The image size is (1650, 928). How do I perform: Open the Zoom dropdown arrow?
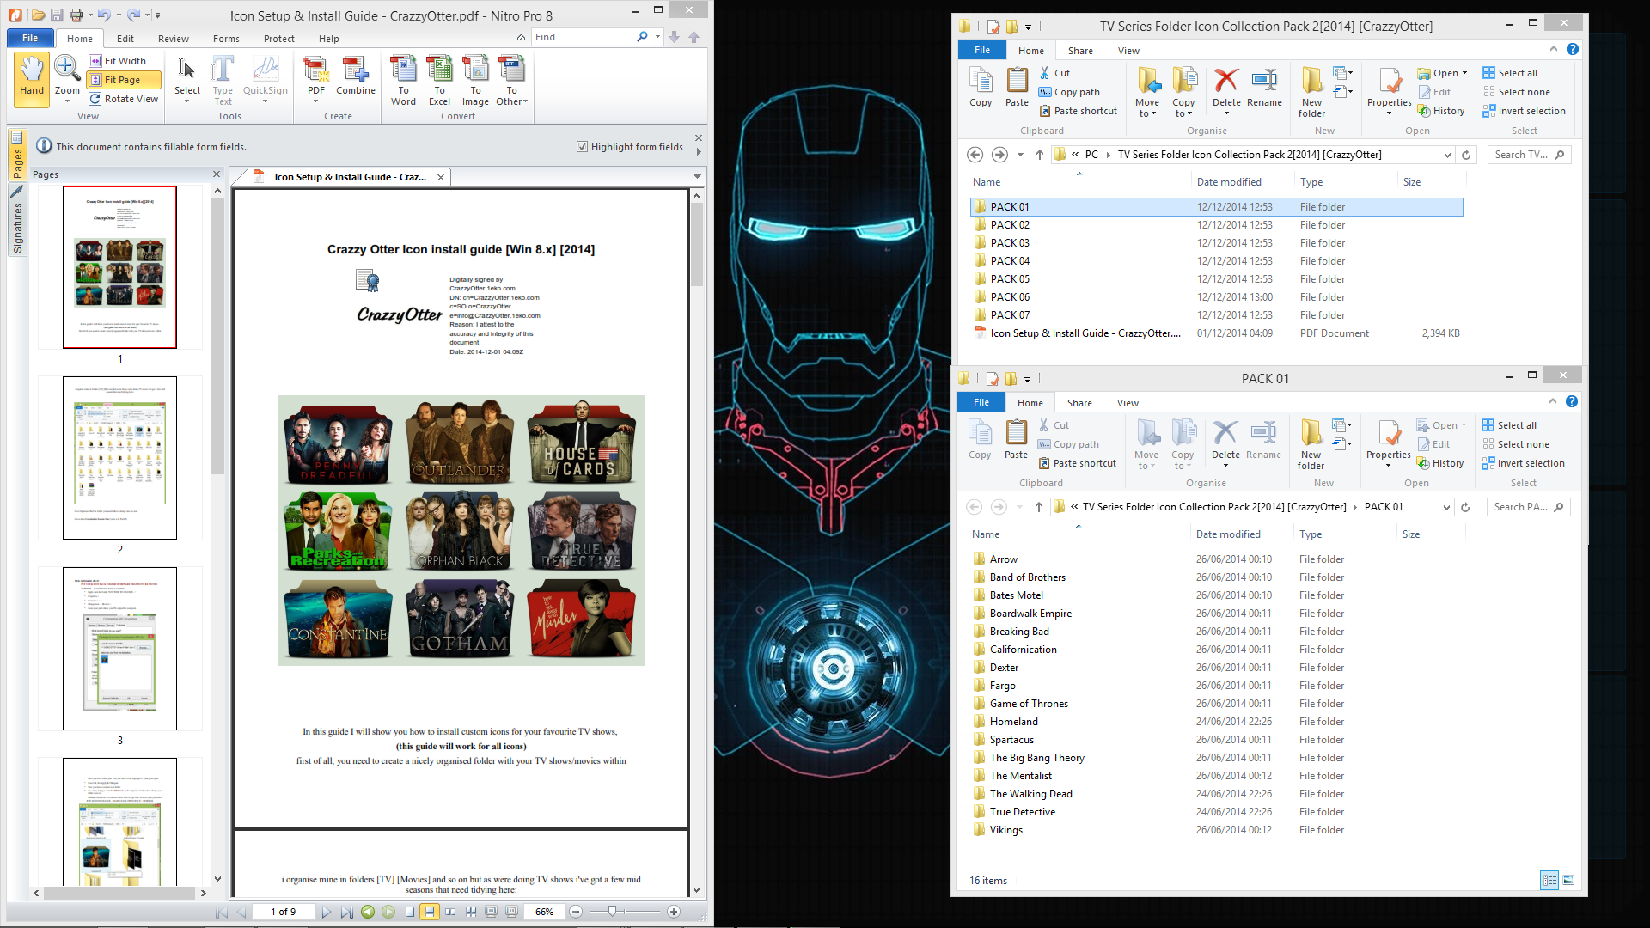pos(67,101)
